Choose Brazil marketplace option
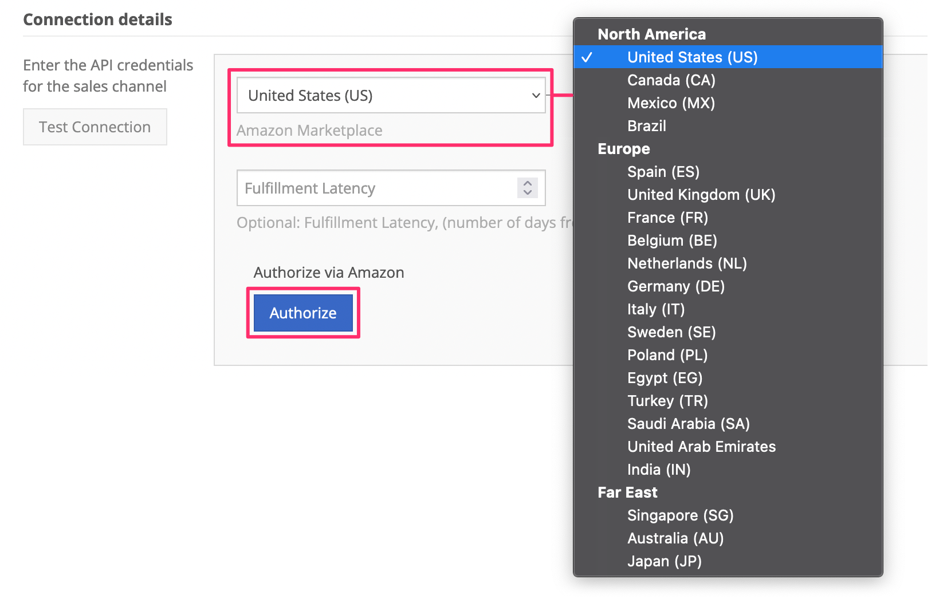The image size is (951, 599). coord(728,125)
